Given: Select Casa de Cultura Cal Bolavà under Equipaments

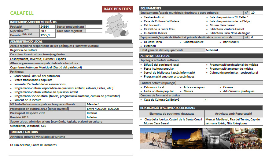Looking at the screenshot, I should click(x=161, y=21).
